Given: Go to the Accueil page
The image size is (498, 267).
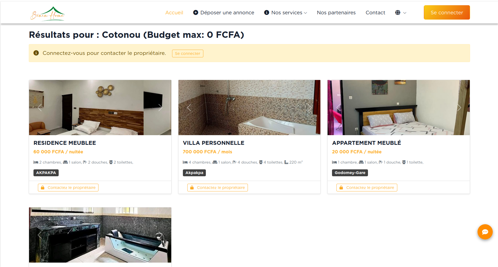Looking at the screenshot, I should (x=174, y=13).
